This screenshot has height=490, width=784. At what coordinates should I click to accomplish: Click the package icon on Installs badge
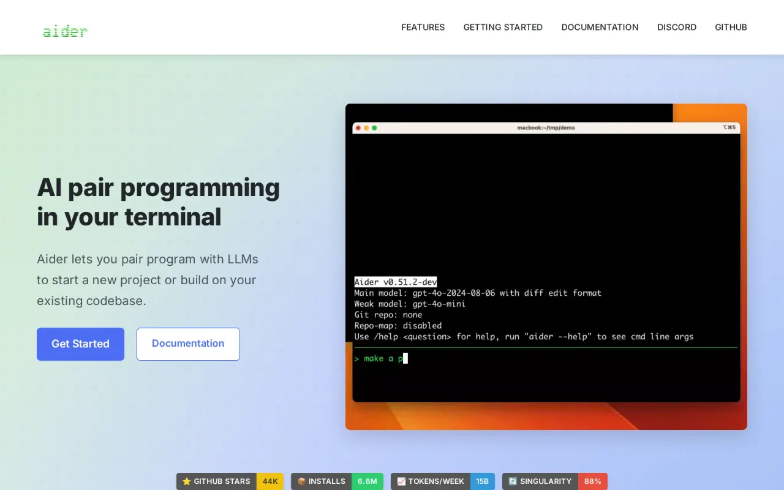click(x=301, y=481)
